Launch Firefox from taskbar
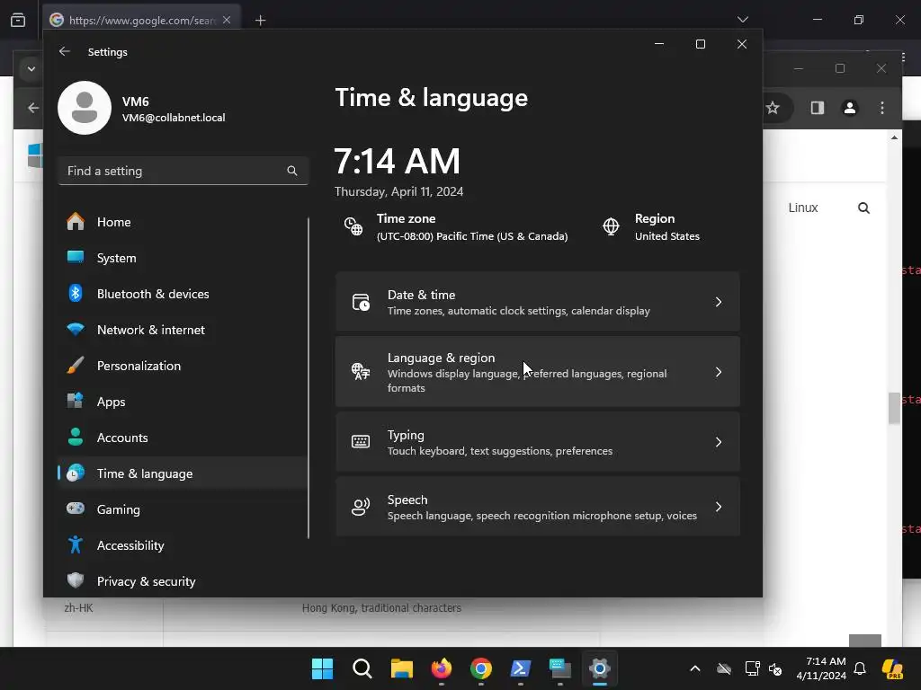Screen dimensions: 921x690 click(441, 668)
